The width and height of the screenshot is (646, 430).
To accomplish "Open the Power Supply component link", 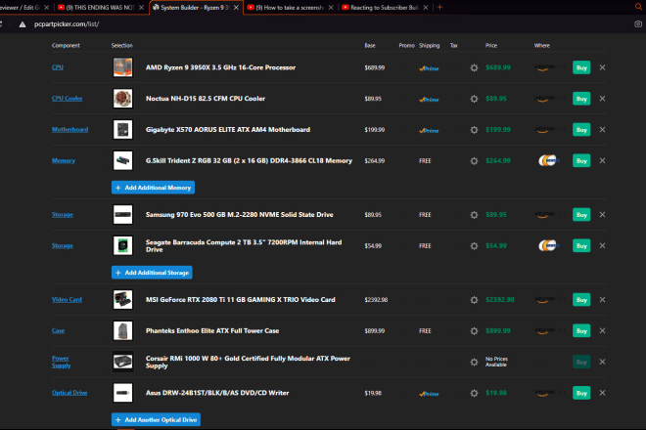I will pos(61,362).
